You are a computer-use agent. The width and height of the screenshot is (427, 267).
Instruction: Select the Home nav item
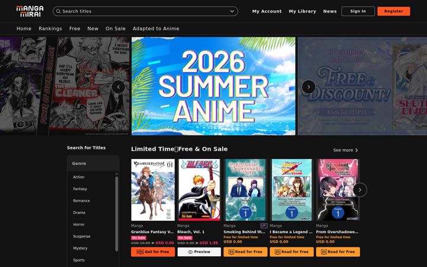tap(24, 28)
